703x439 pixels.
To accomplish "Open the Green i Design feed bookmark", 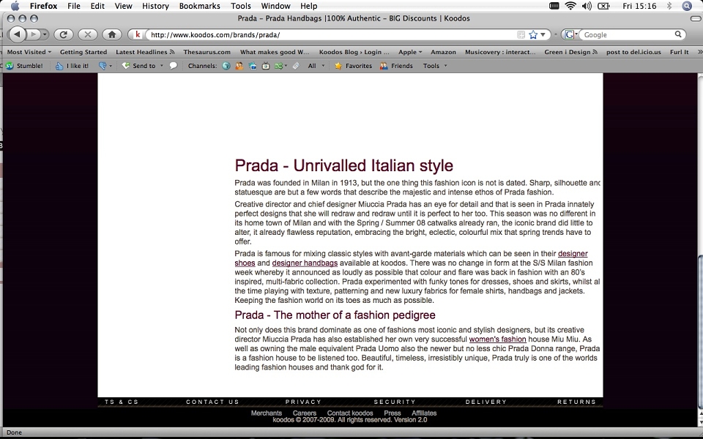I will tap(570, 52).
